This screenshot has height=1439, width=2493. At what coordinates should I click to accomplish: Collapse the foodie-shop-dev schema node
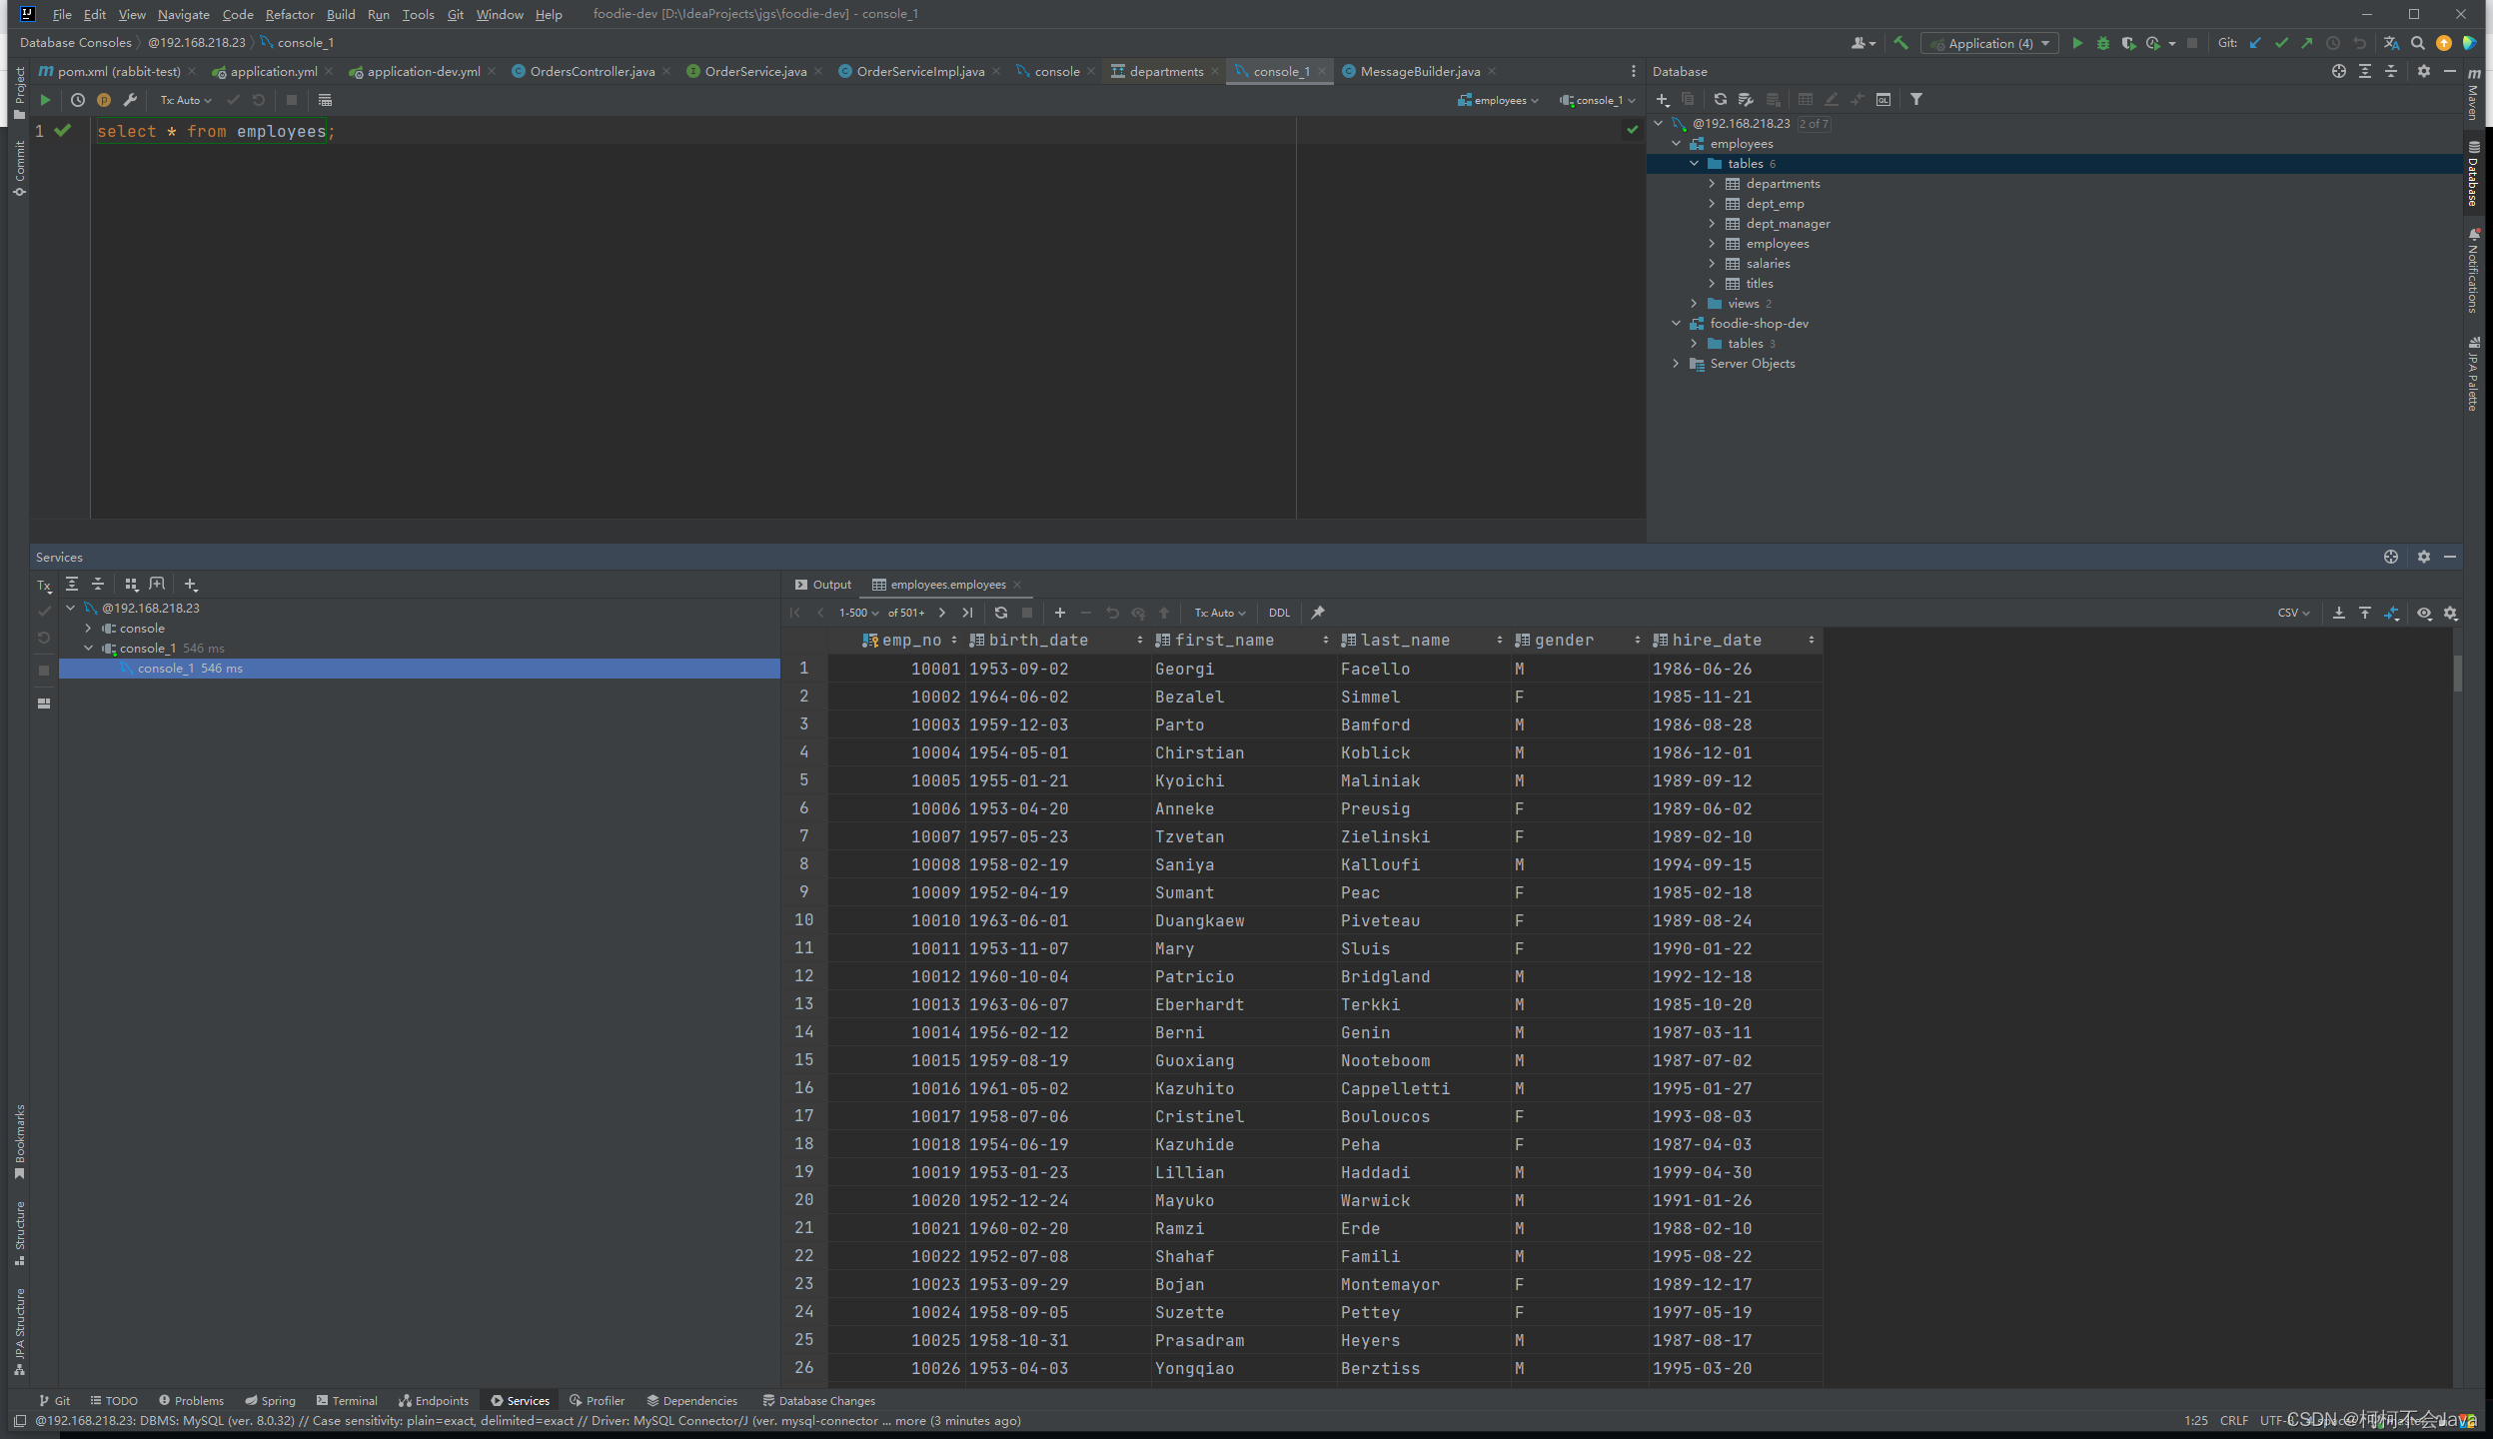tap(1676, 324)
